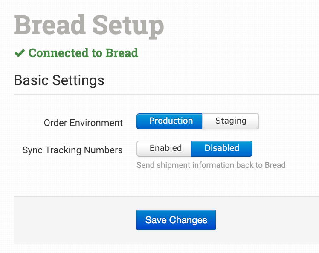
Task: Click the Bread Setup page heading
Action: (x=89, y=25)
